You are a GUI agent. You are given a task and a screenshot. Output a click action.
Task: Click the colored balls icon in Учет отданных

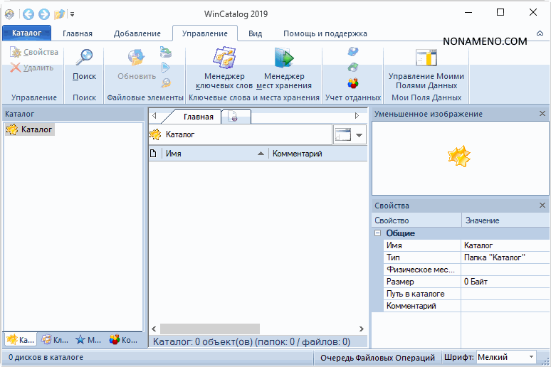pyautogui.click(x=352, y=83)
